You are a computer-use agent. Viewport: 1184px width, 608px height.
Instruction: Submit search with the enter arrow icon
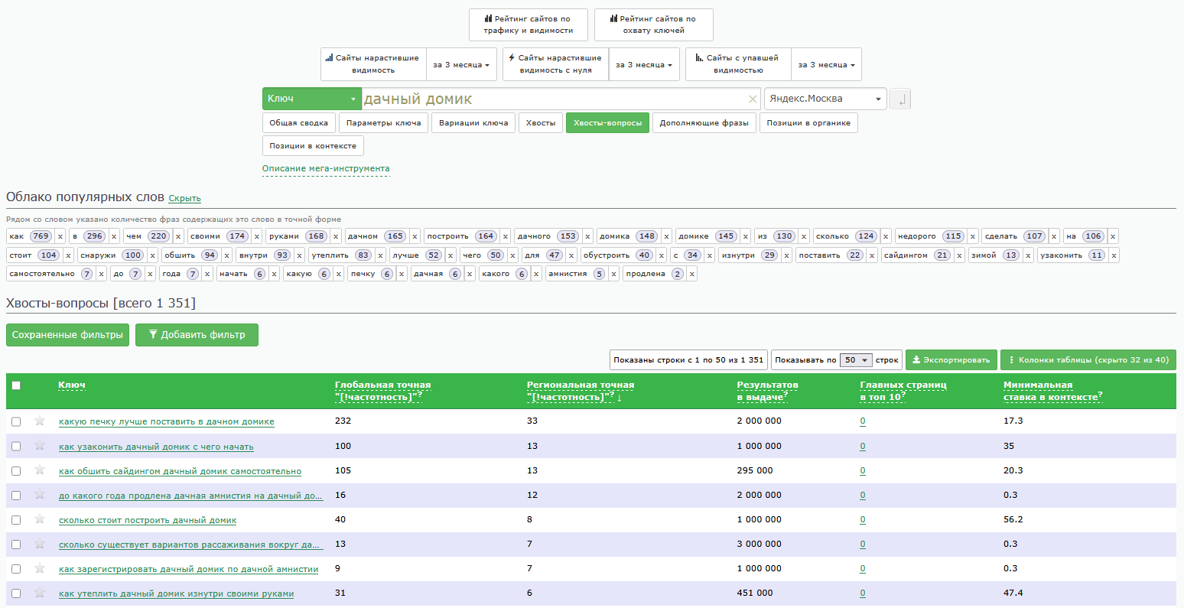point(900,99)
